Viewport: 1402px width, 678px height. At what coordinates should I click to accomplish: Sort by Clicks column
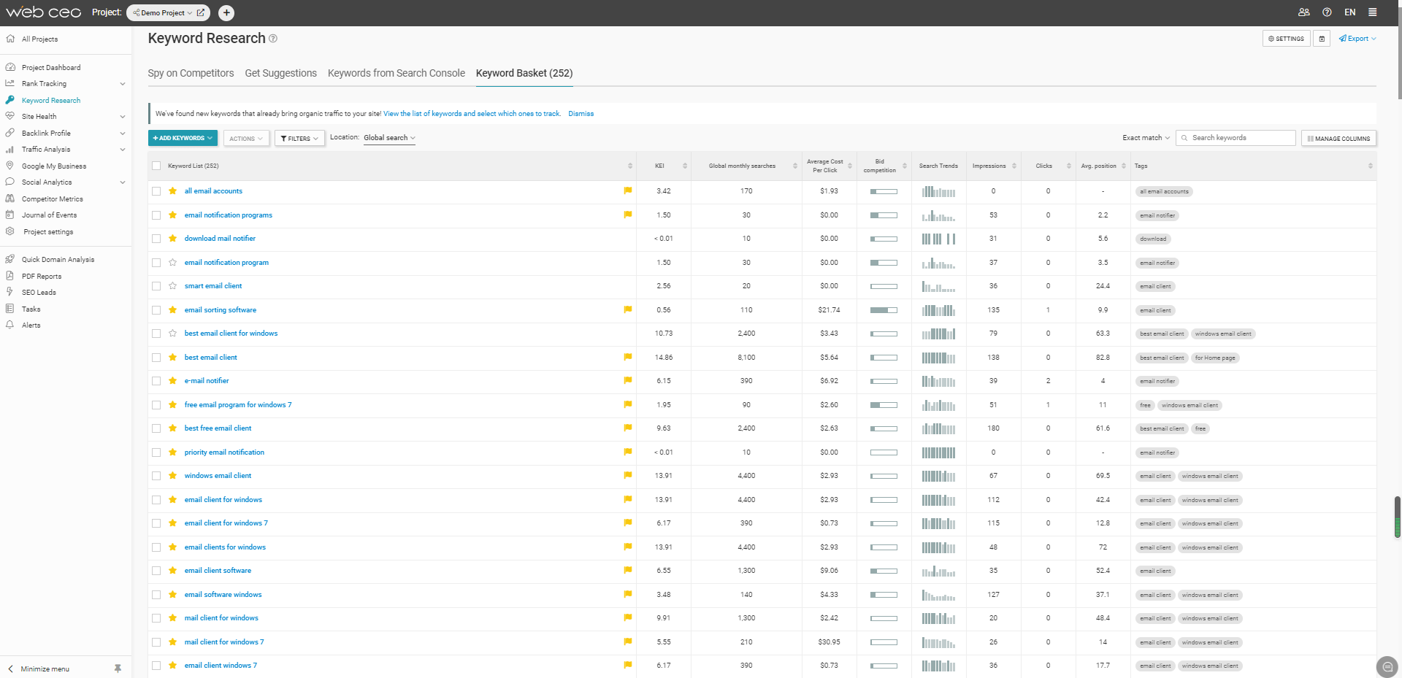pos(1069,166)
